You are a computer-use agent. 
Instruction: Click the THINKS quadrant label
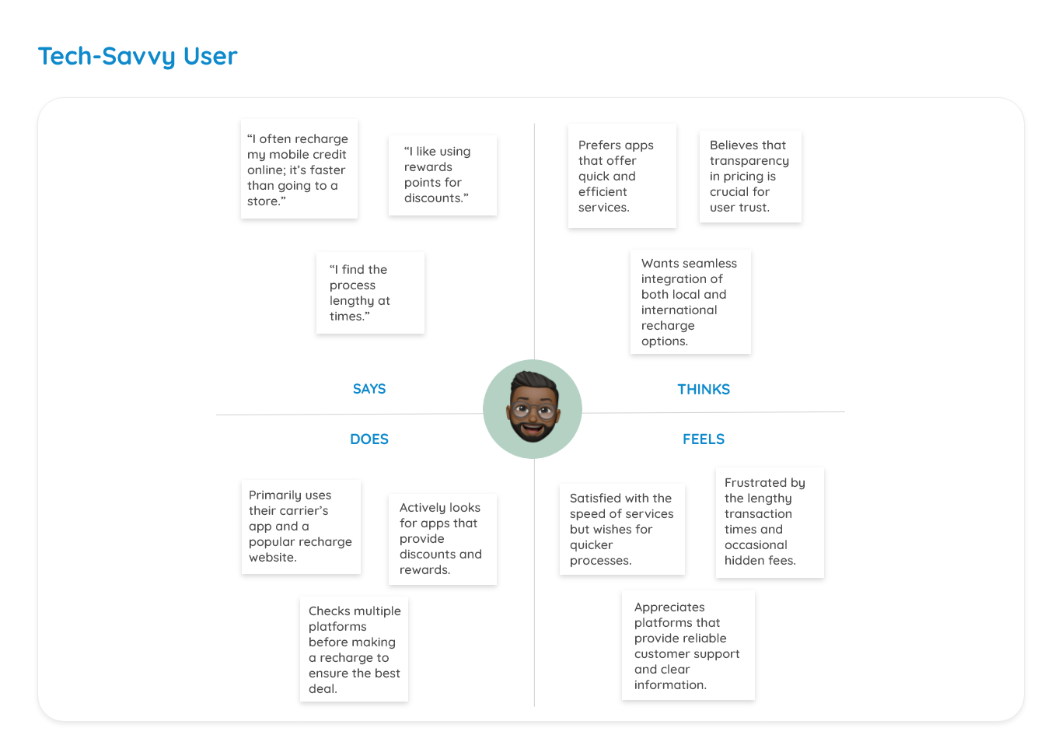click(704, 390)
